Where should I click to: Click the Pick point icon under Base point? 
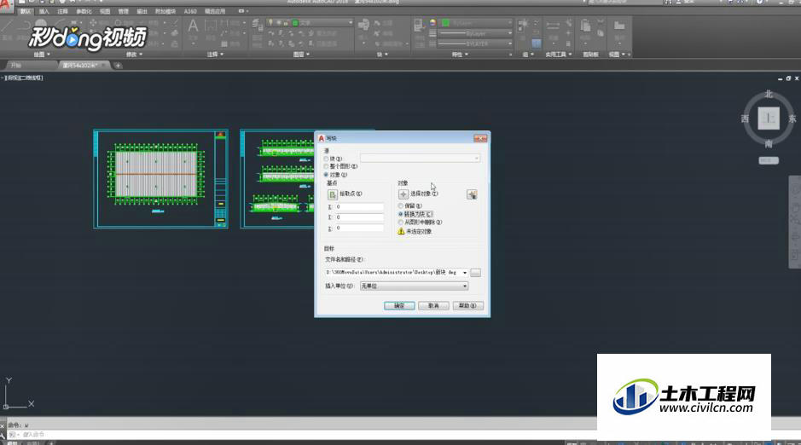point(333,194)
